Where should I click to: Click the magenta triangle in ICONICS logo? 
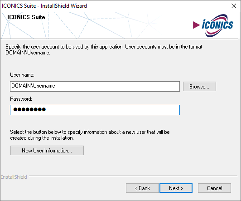pos(196,25)
